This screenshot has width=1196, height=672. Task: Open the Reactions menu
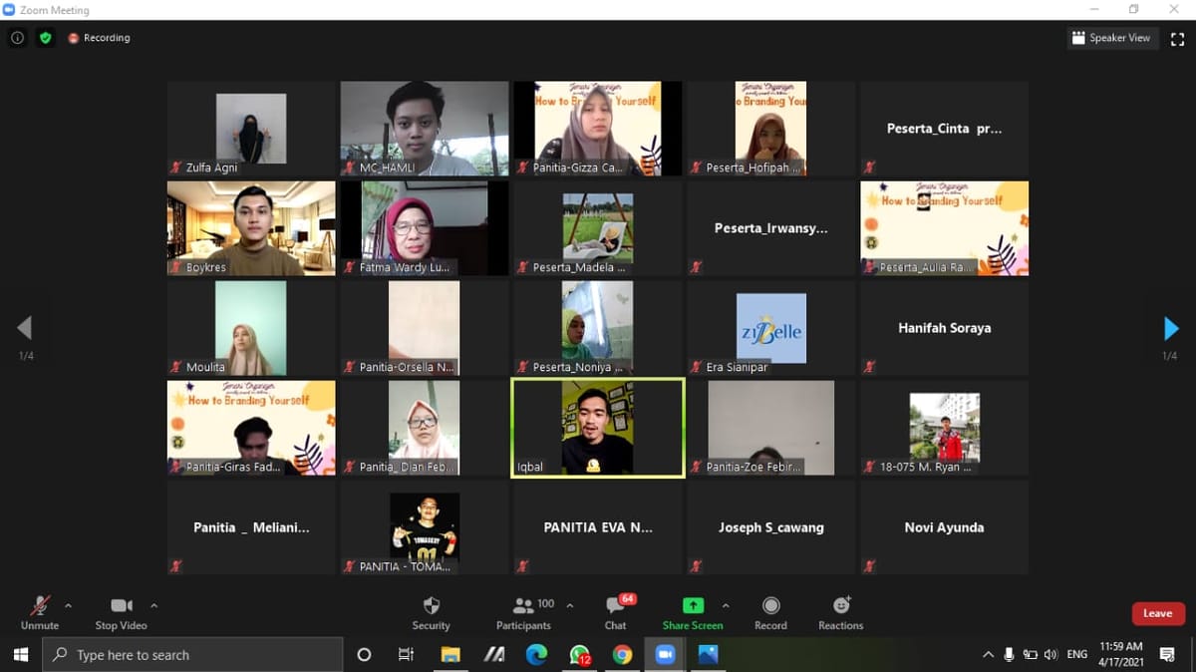click(x=841, y=606)
